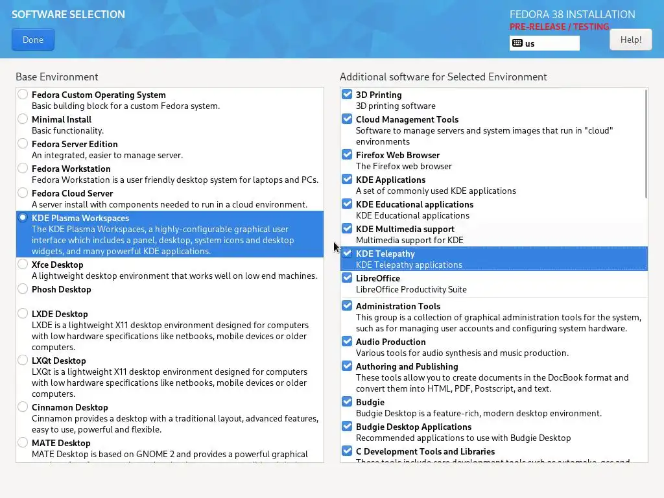The width and height of the screenshot is (664, 498).
Task: Uncheck Budgie Desktop Applications checkbox
Action: coord(347,426)
